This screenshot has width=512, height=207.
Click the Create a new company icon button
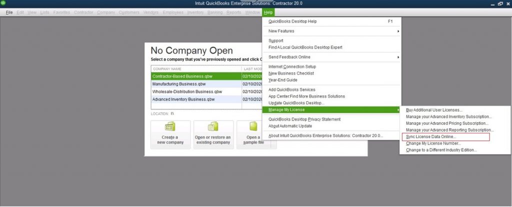(170, 135)
